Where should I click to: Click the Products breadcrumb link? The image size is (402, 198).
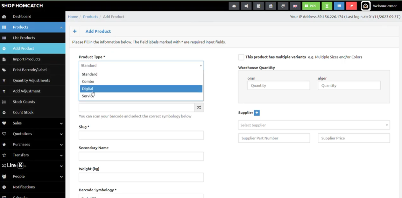90,17
